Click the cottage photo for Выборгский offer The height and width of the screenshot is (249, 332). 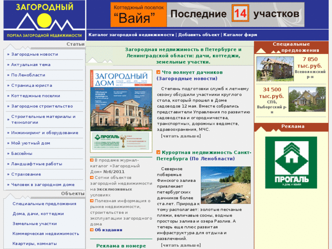[x=307, y=99]
